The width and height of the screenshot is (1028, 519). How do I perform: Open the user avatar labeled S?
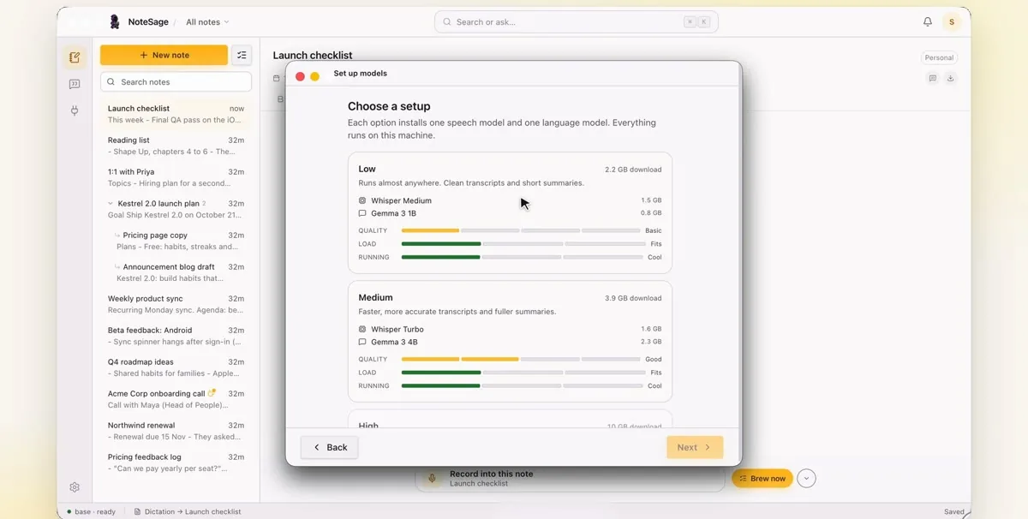[x=951, y=22]
